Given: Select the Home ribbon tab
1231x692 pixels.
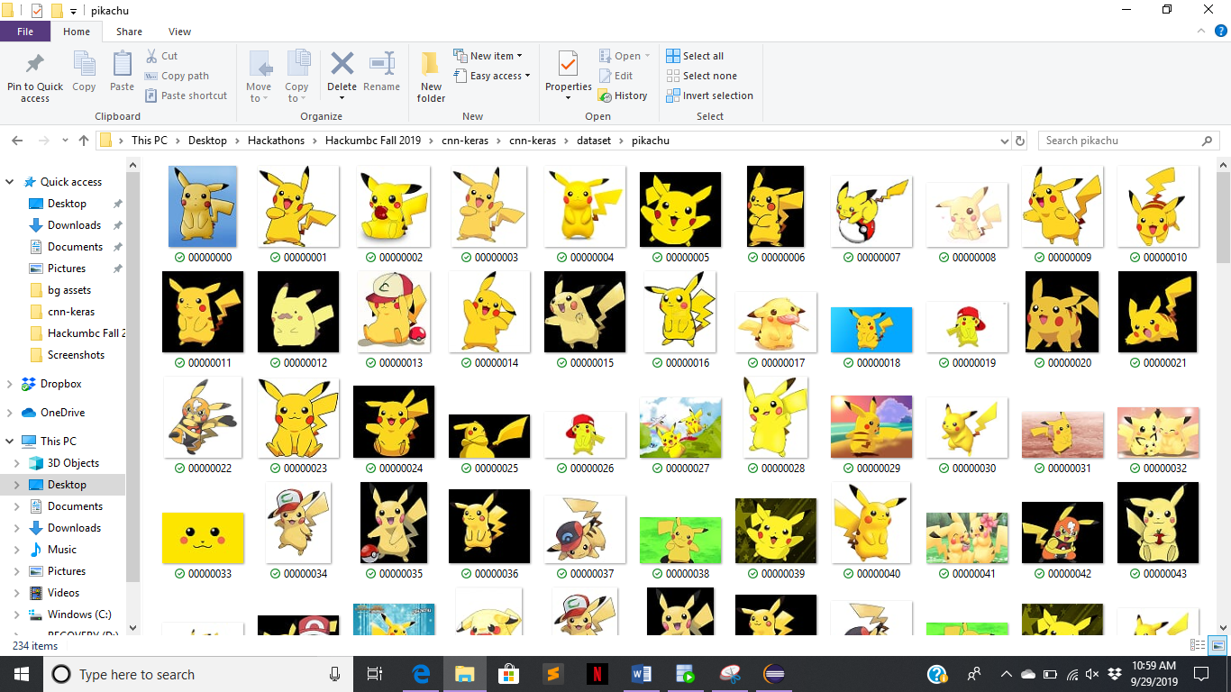Looking at the screenshot, I should [x=77, y=32].
